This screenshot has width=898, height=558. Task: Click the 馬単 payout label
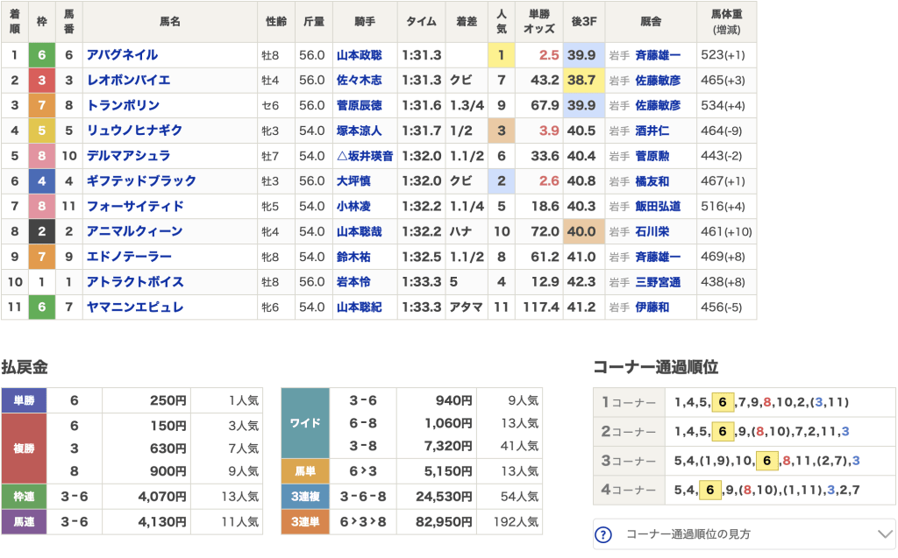coord(305,471)
